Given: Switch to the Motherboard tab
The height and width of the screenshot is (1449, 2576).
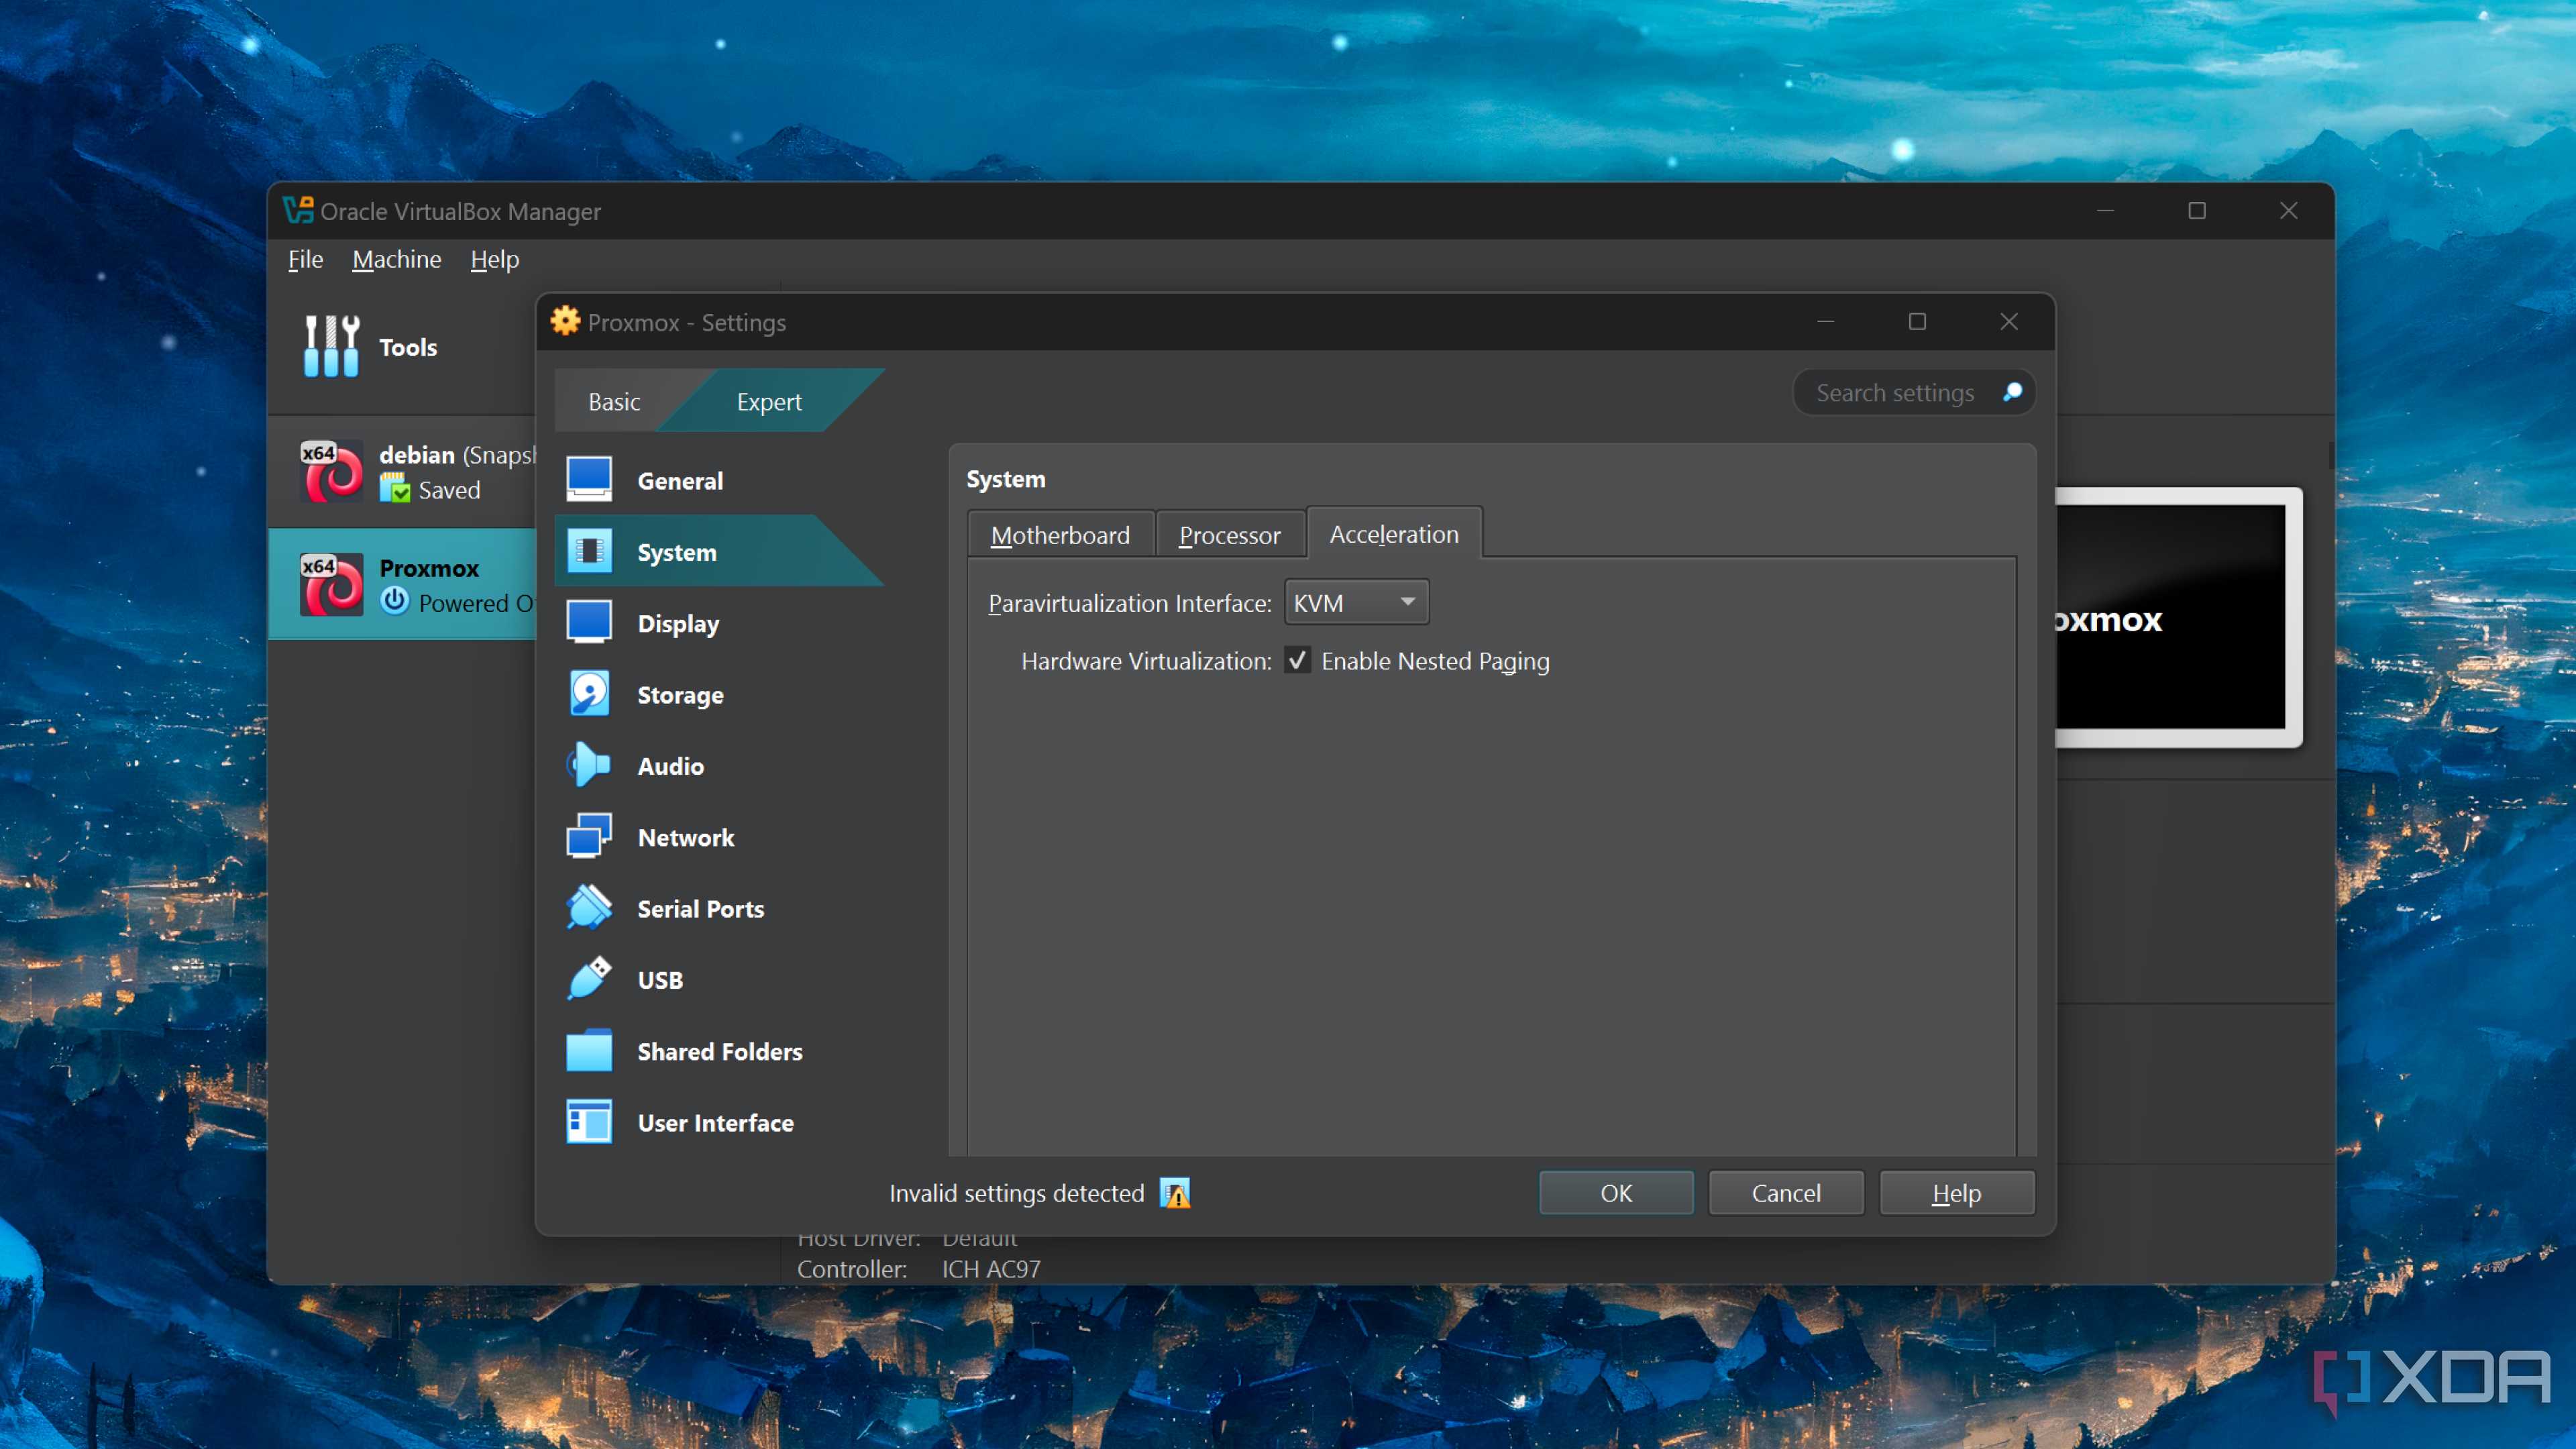Looking at the screenshot, I should (x=1060, y=534).
